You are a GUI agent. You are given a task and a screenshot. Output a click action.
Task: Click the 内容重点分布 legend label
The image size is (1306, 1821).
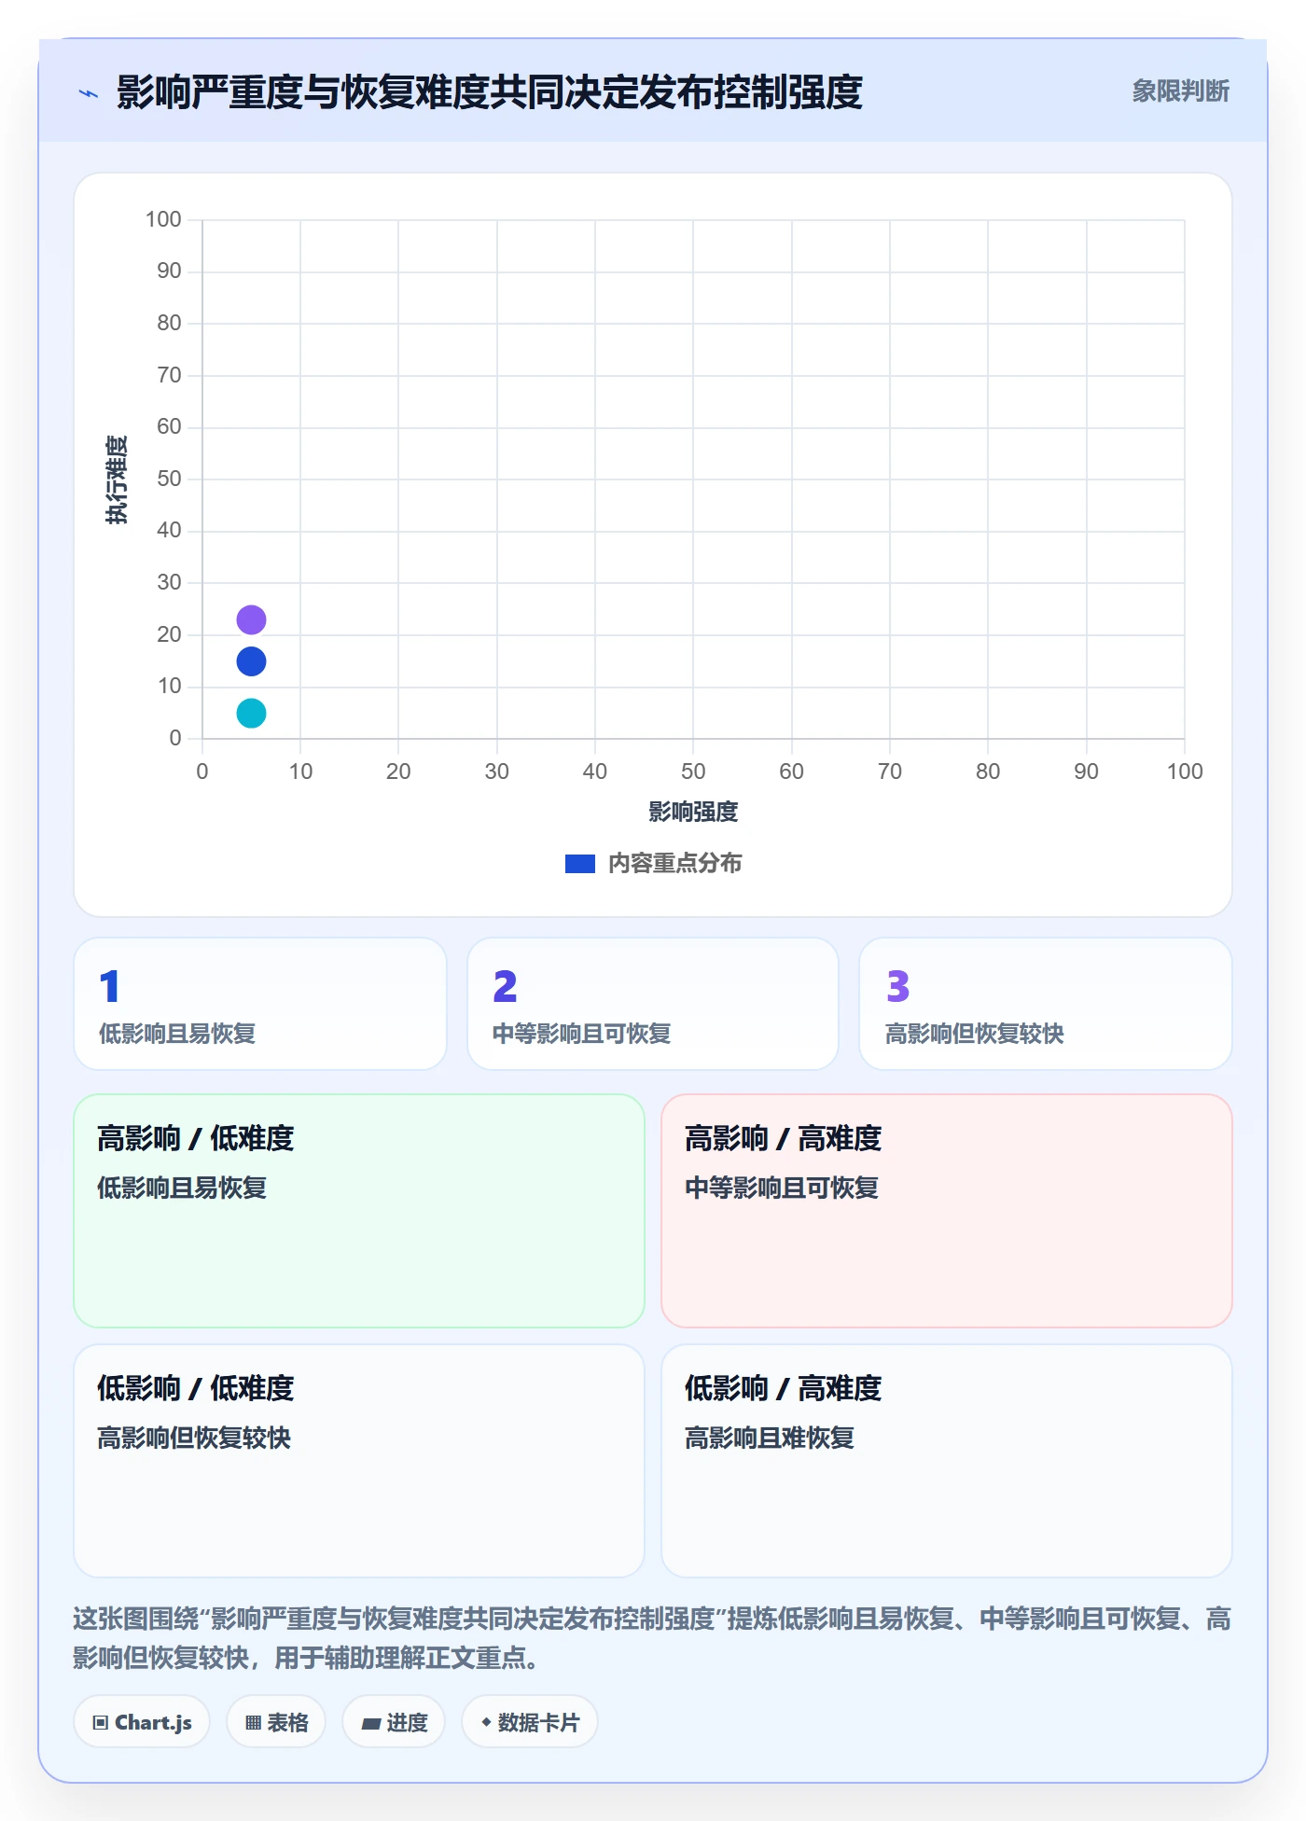[x=674, y=864]
